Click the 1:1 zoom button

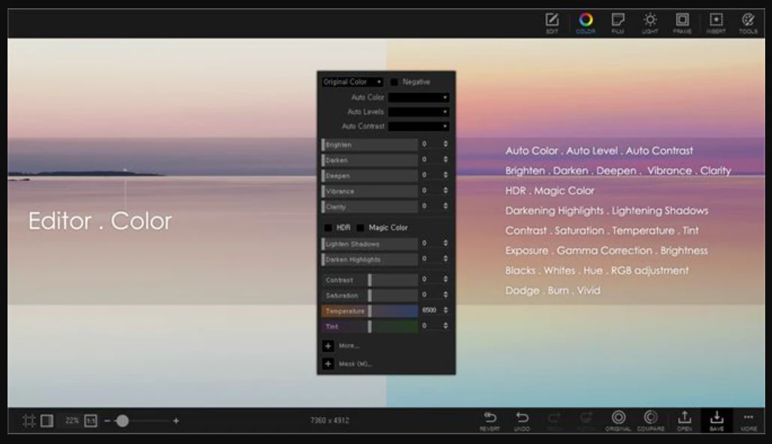(91, 421)
